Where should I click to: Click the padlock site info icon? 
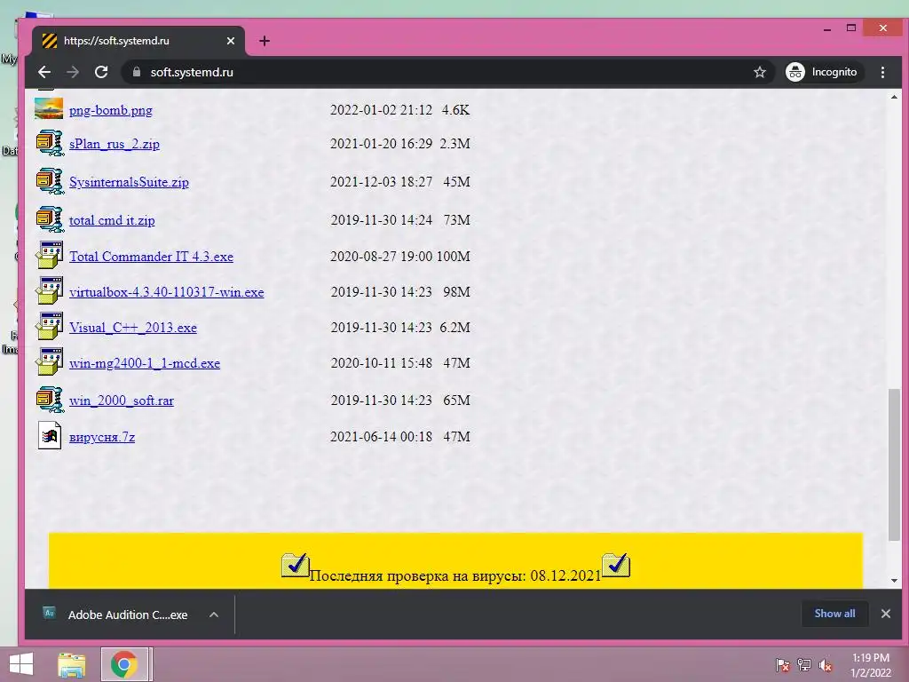click(x=137, y=72)
